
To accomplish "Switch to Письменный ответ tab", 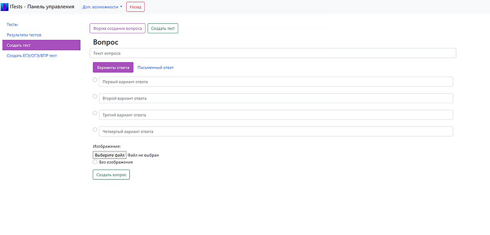I will coord(155,68).
